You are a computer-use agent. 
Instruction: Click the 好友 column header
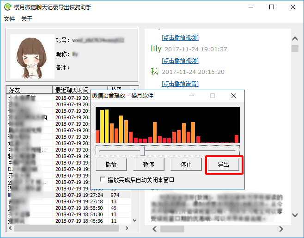pos(29,90)
